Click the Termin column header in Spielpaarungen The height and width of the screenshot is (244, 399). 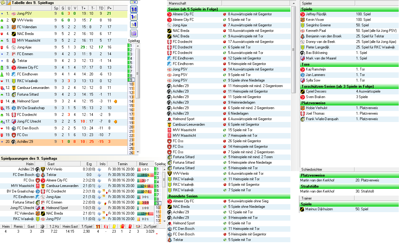click(x=122, y=164)
